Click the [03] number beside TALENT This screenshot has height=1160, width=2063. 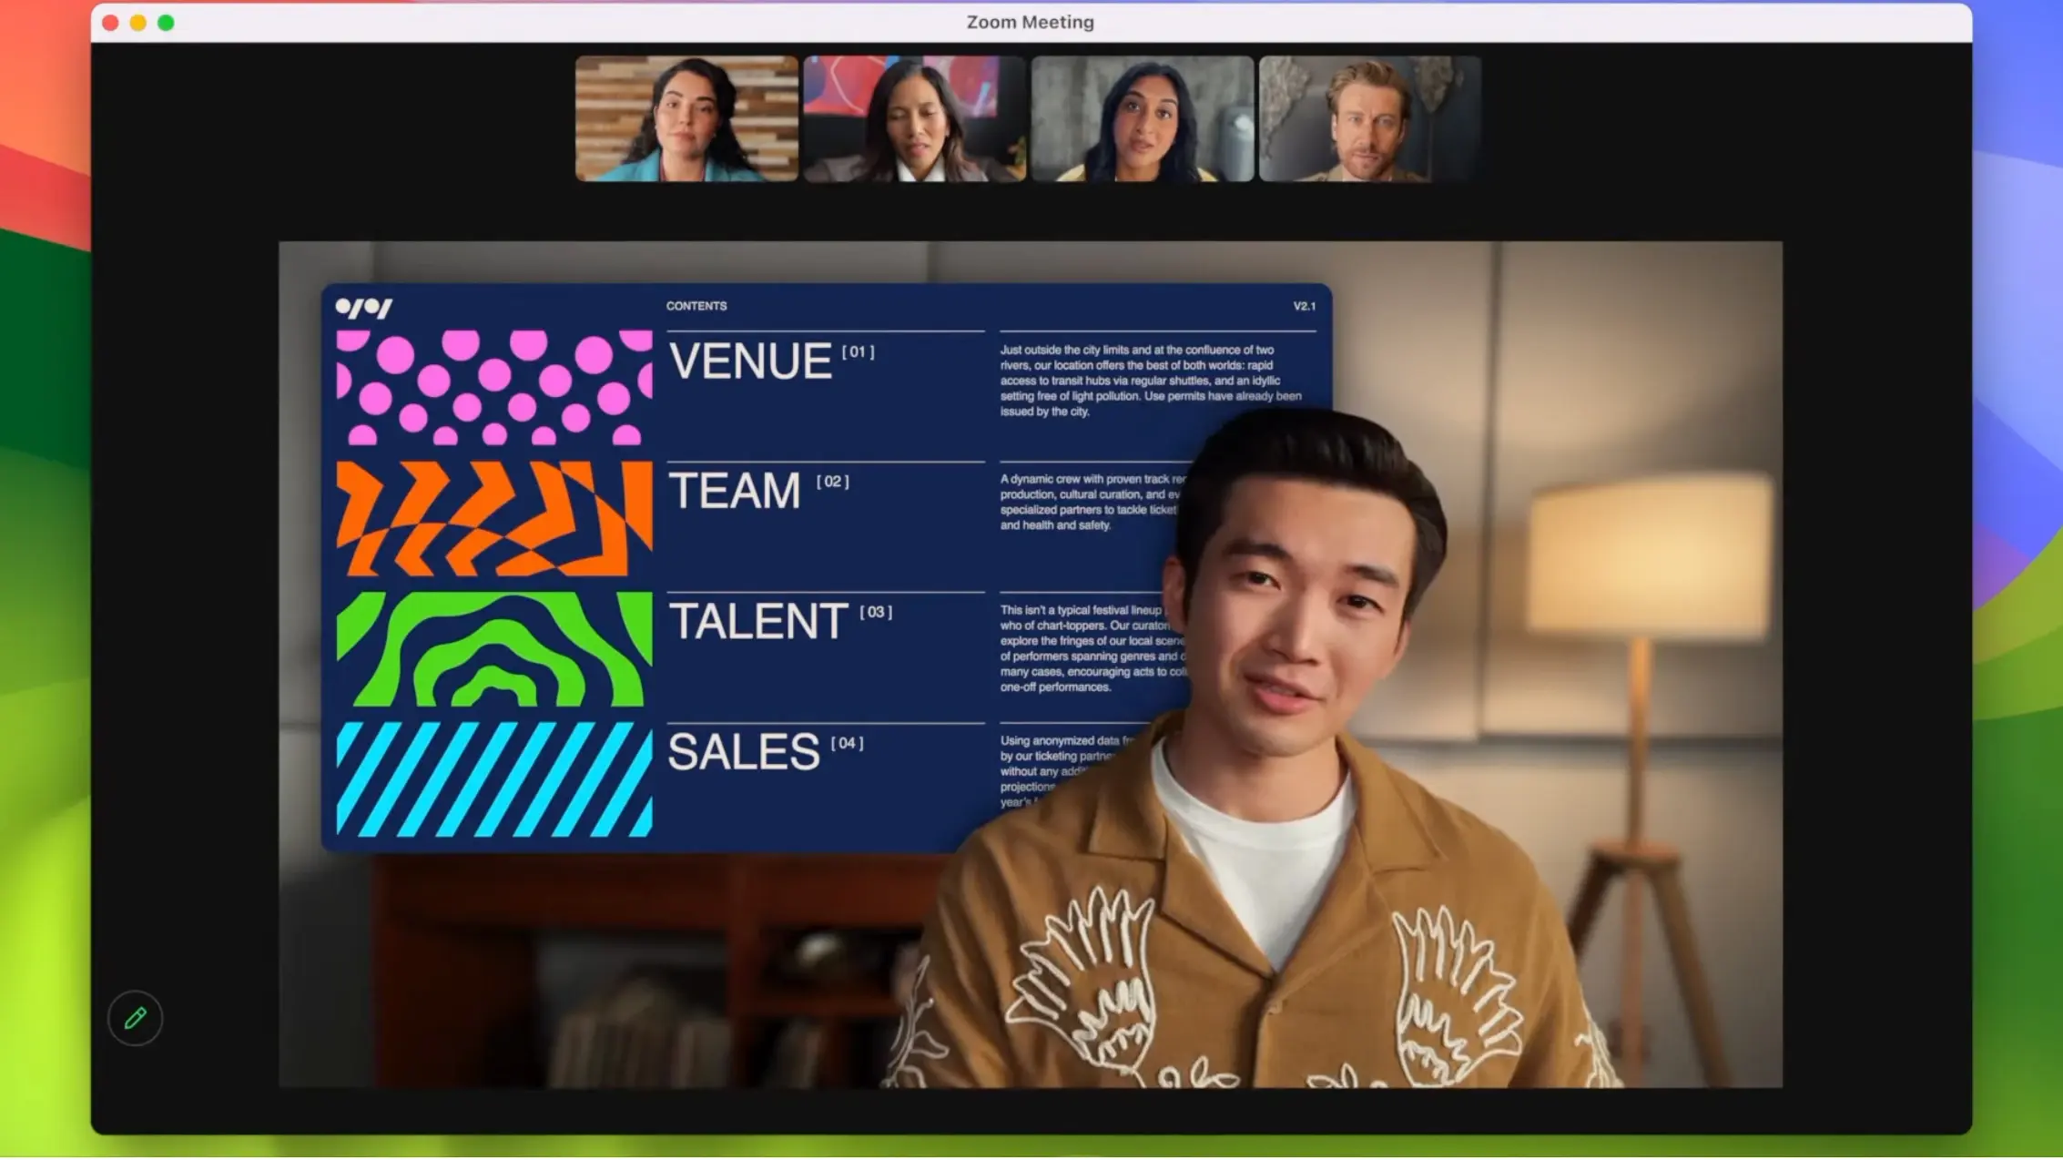tap(876, 612)
